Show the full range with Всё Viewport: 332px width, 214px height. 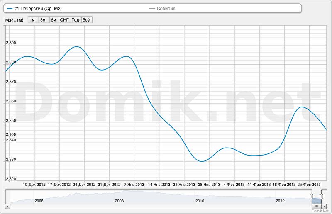click(86, 20)
